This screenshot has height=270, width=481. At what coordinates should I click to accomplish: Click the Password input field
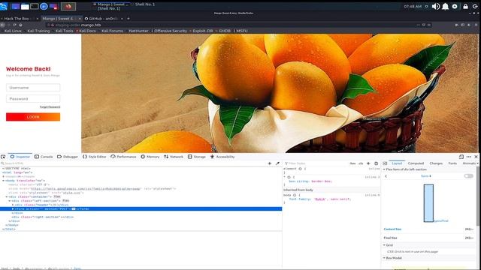33,98
